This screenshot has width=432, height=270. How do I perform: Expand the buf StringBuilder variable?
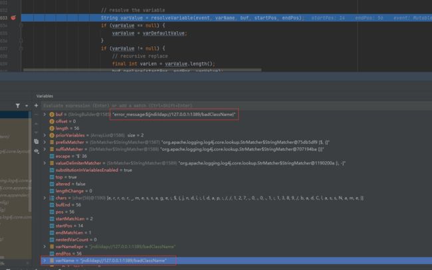(45, 114)
